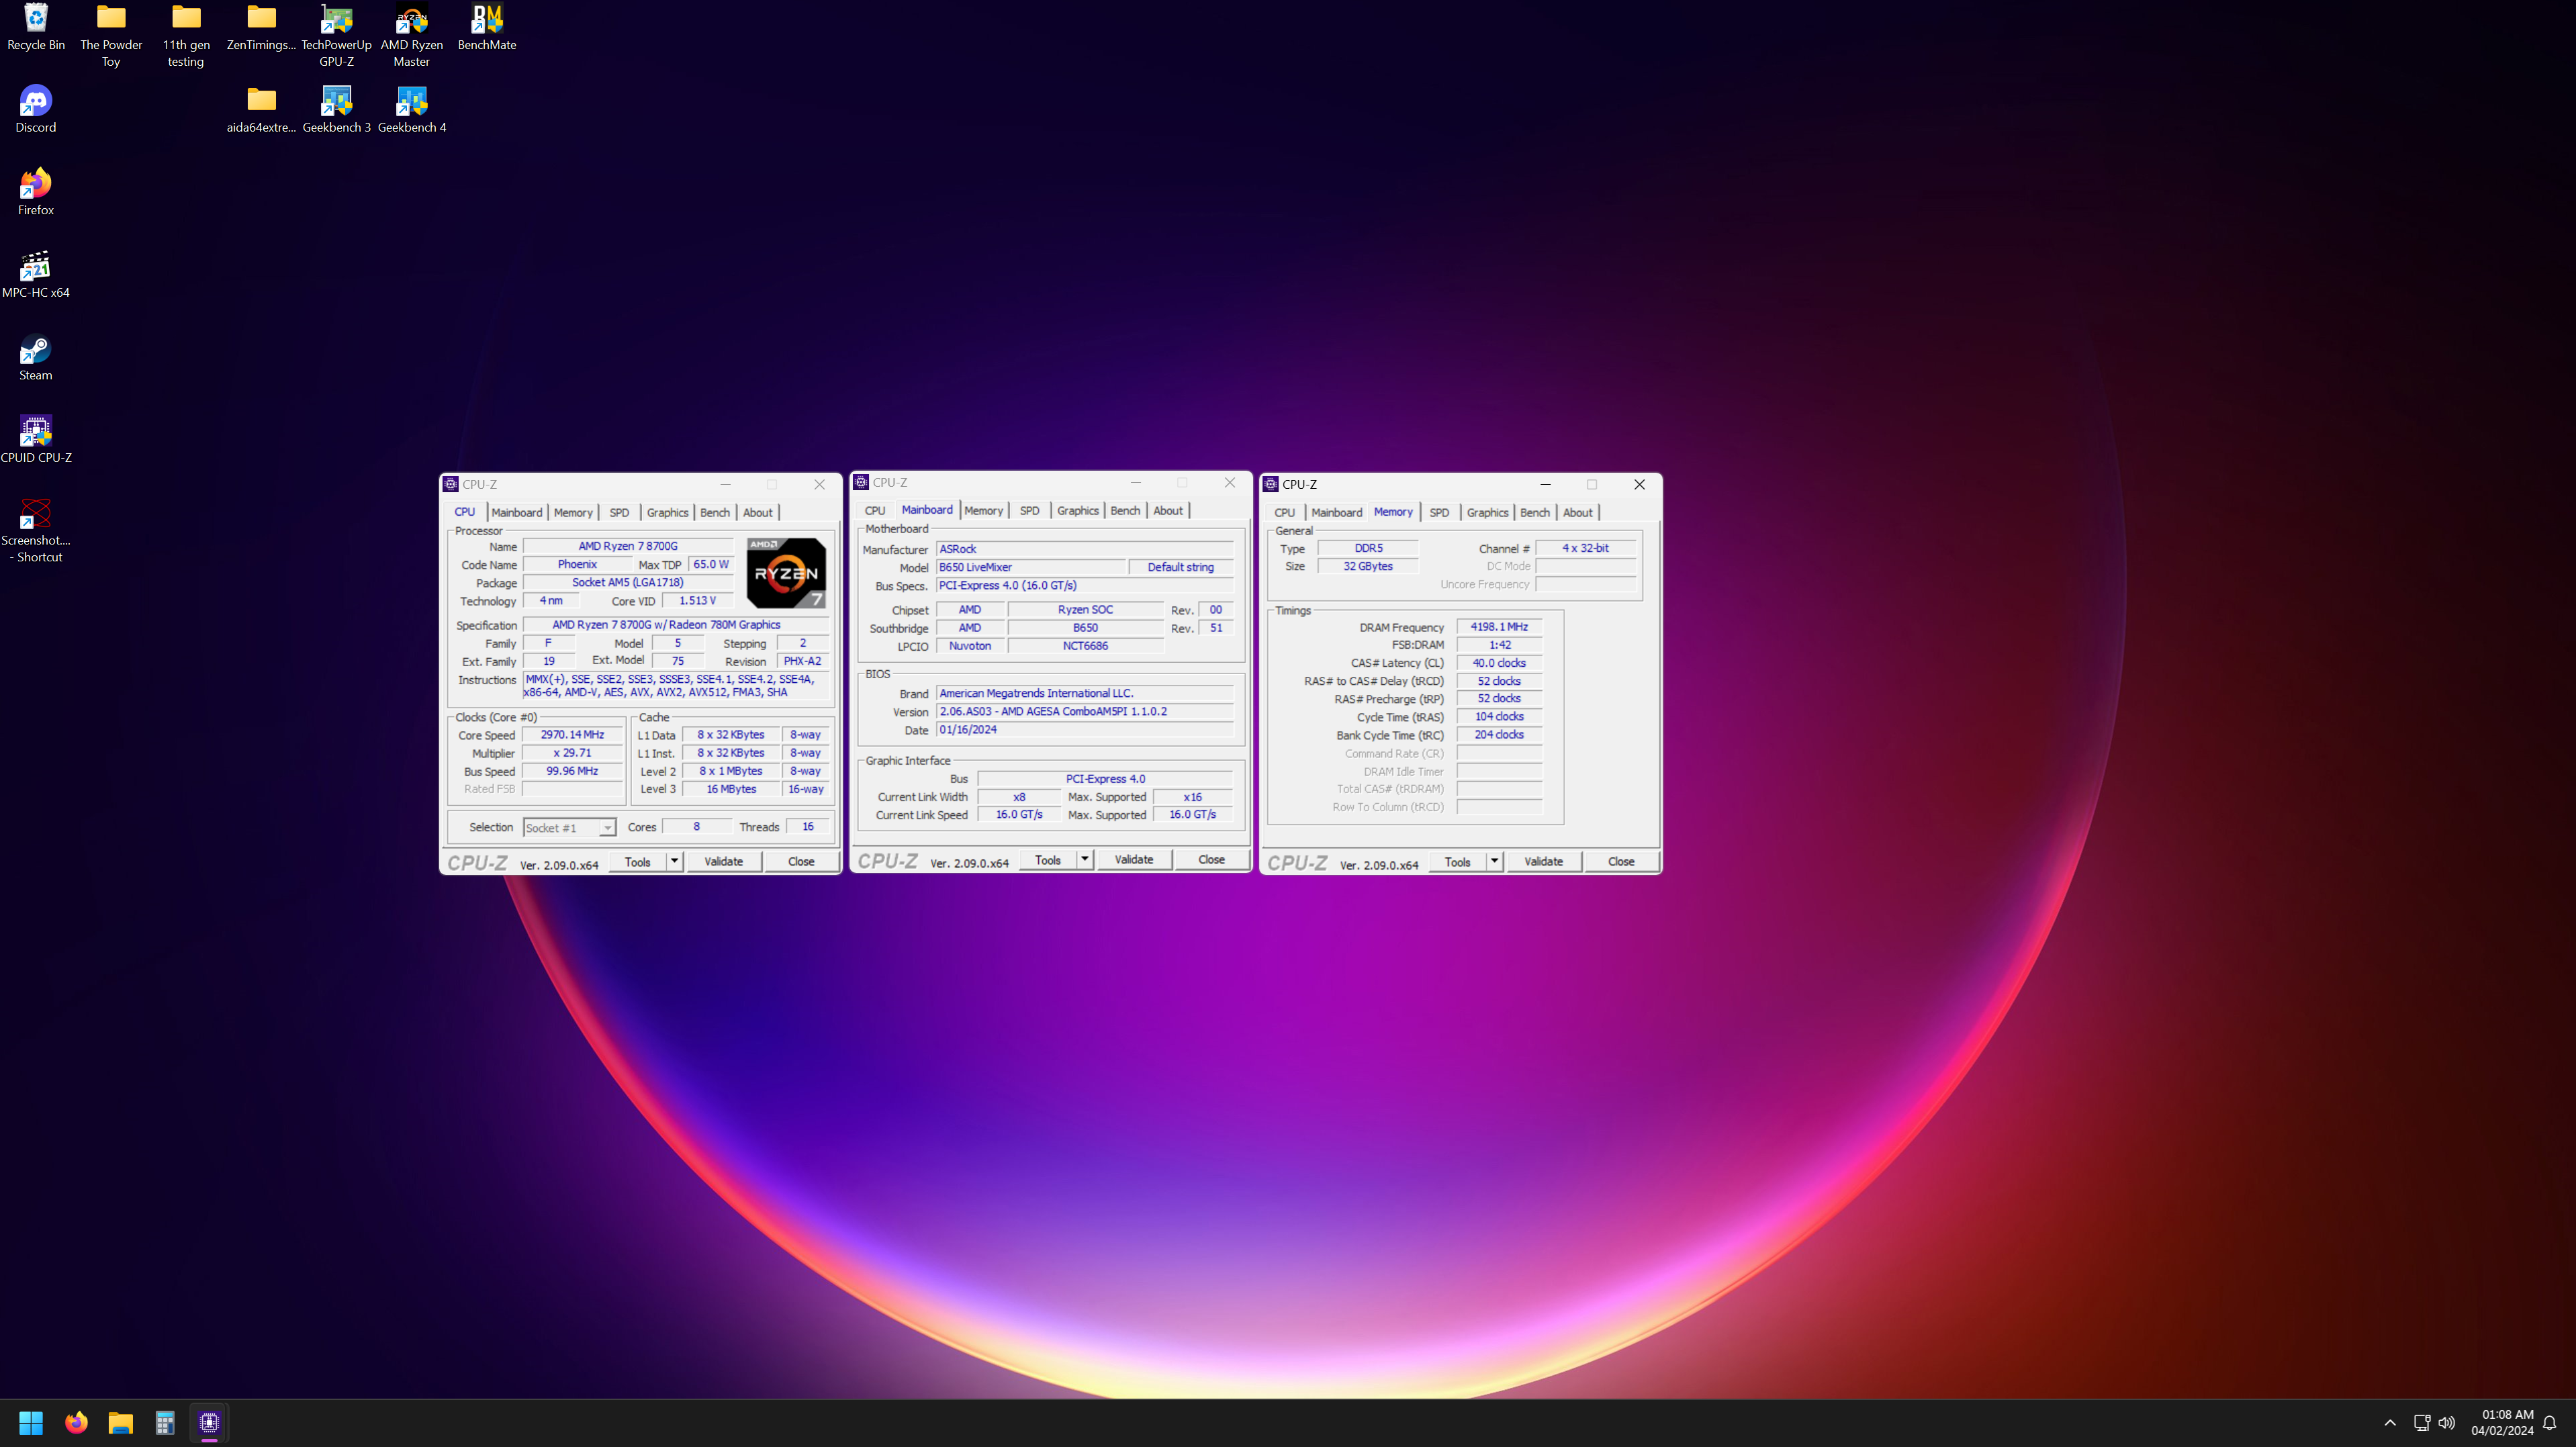
Task: Click the BIOS version 2.06.AS03 field
Action: click(x=1084, y=711)
